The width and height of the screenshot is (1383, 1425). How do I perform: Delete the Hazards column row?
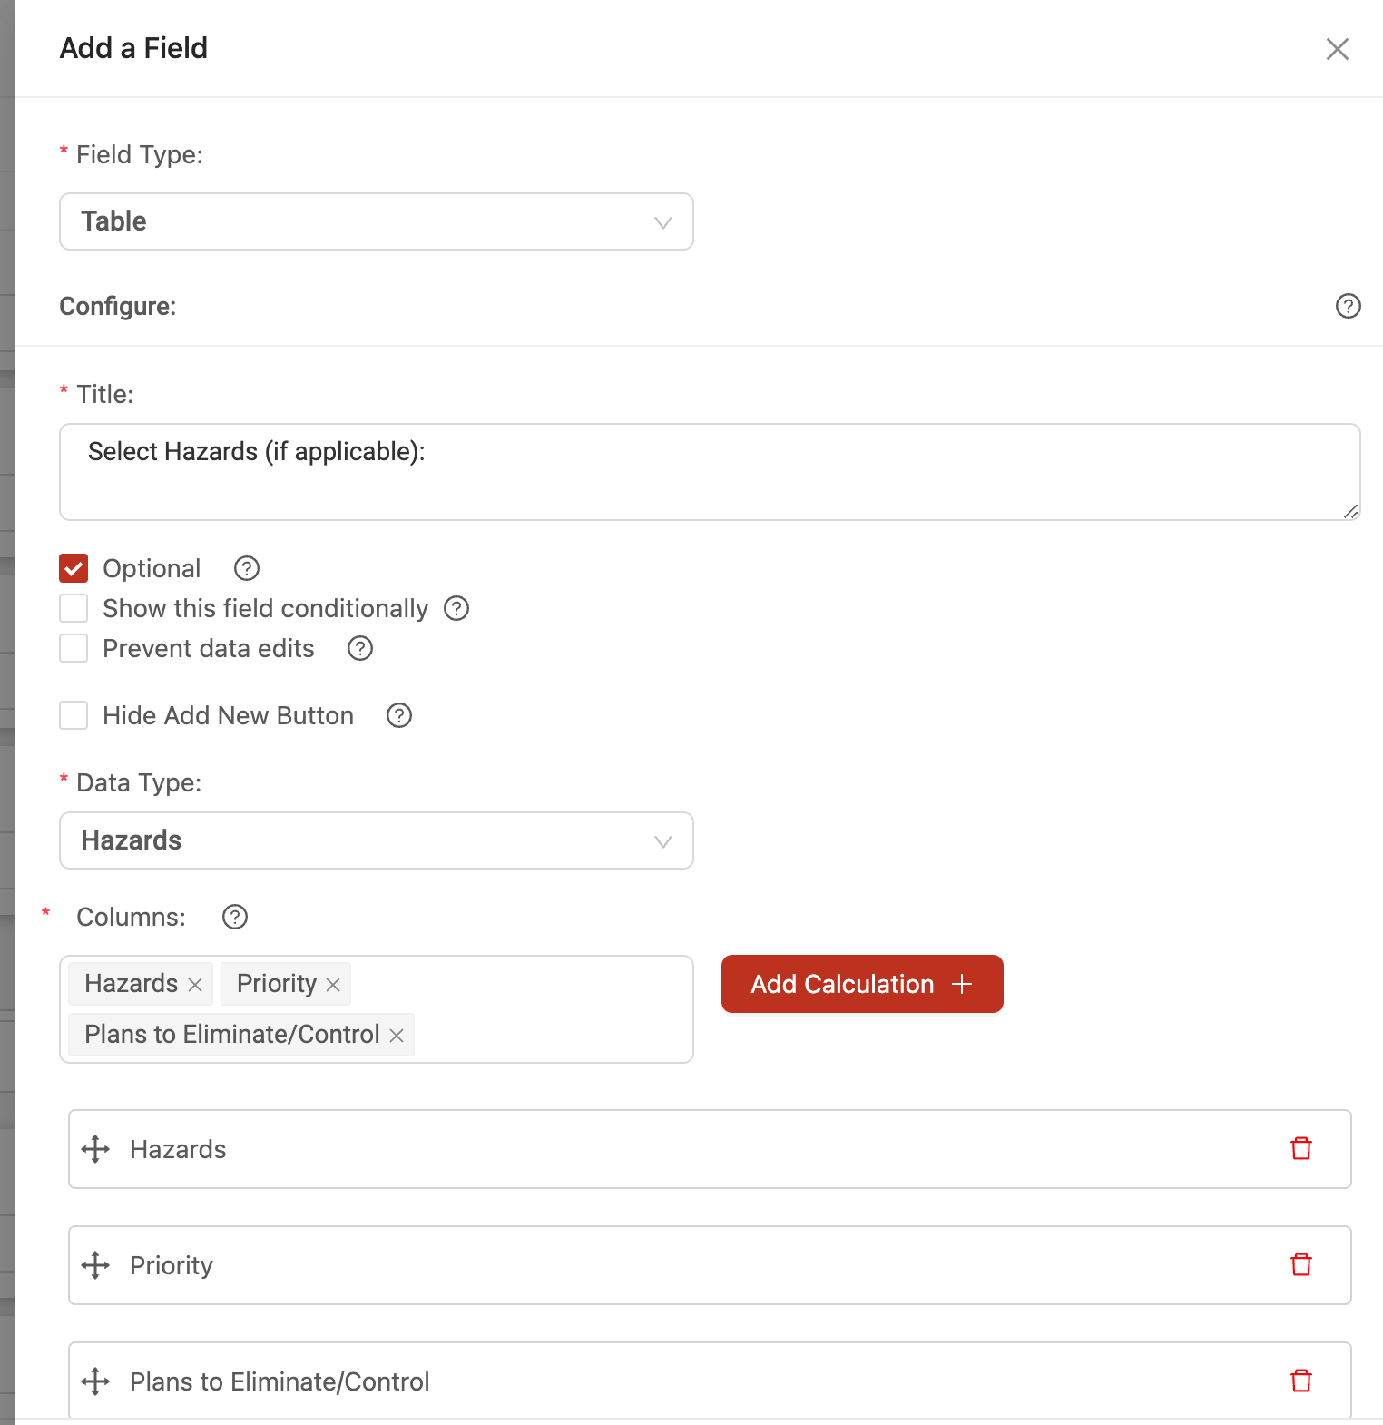click(1301, 1148)
